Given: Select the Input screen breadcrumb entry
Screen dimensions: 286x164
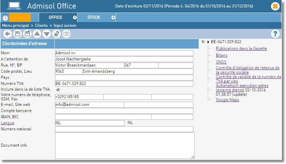Looking at the screenshot, I should 65,25.
